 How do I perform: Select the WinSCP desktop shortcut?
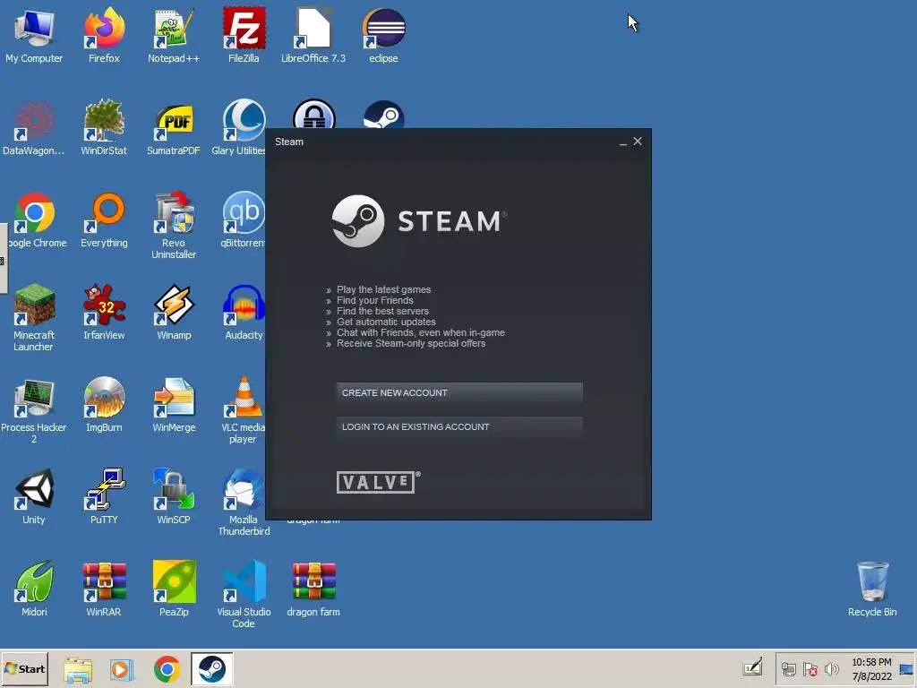coord(174,496)
